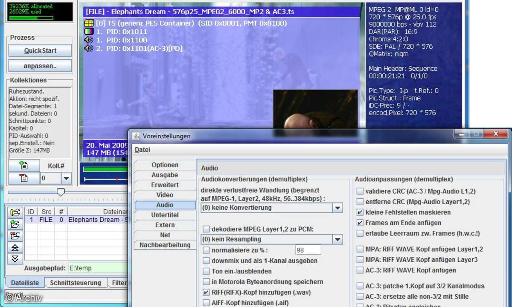Screen dimensions: 512x307
Task: Enable 'entferne CRC (Mpg-Audio Layer1,2)'
Action: click(x=361, y=202)
